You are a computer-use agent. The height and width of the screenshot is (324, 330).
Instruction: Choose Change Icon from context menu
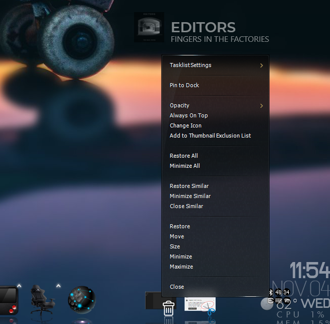point(185,125)
